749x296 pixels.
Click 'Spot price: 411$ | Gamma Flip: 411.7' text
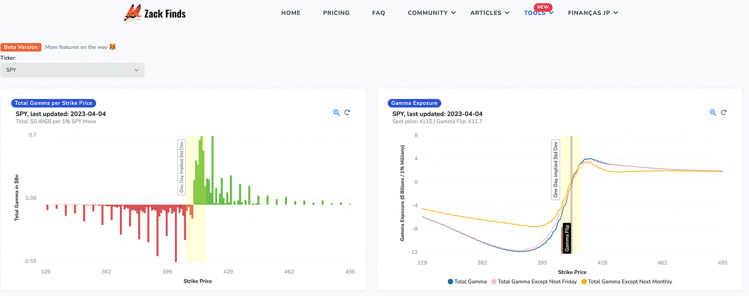[437, 121]
